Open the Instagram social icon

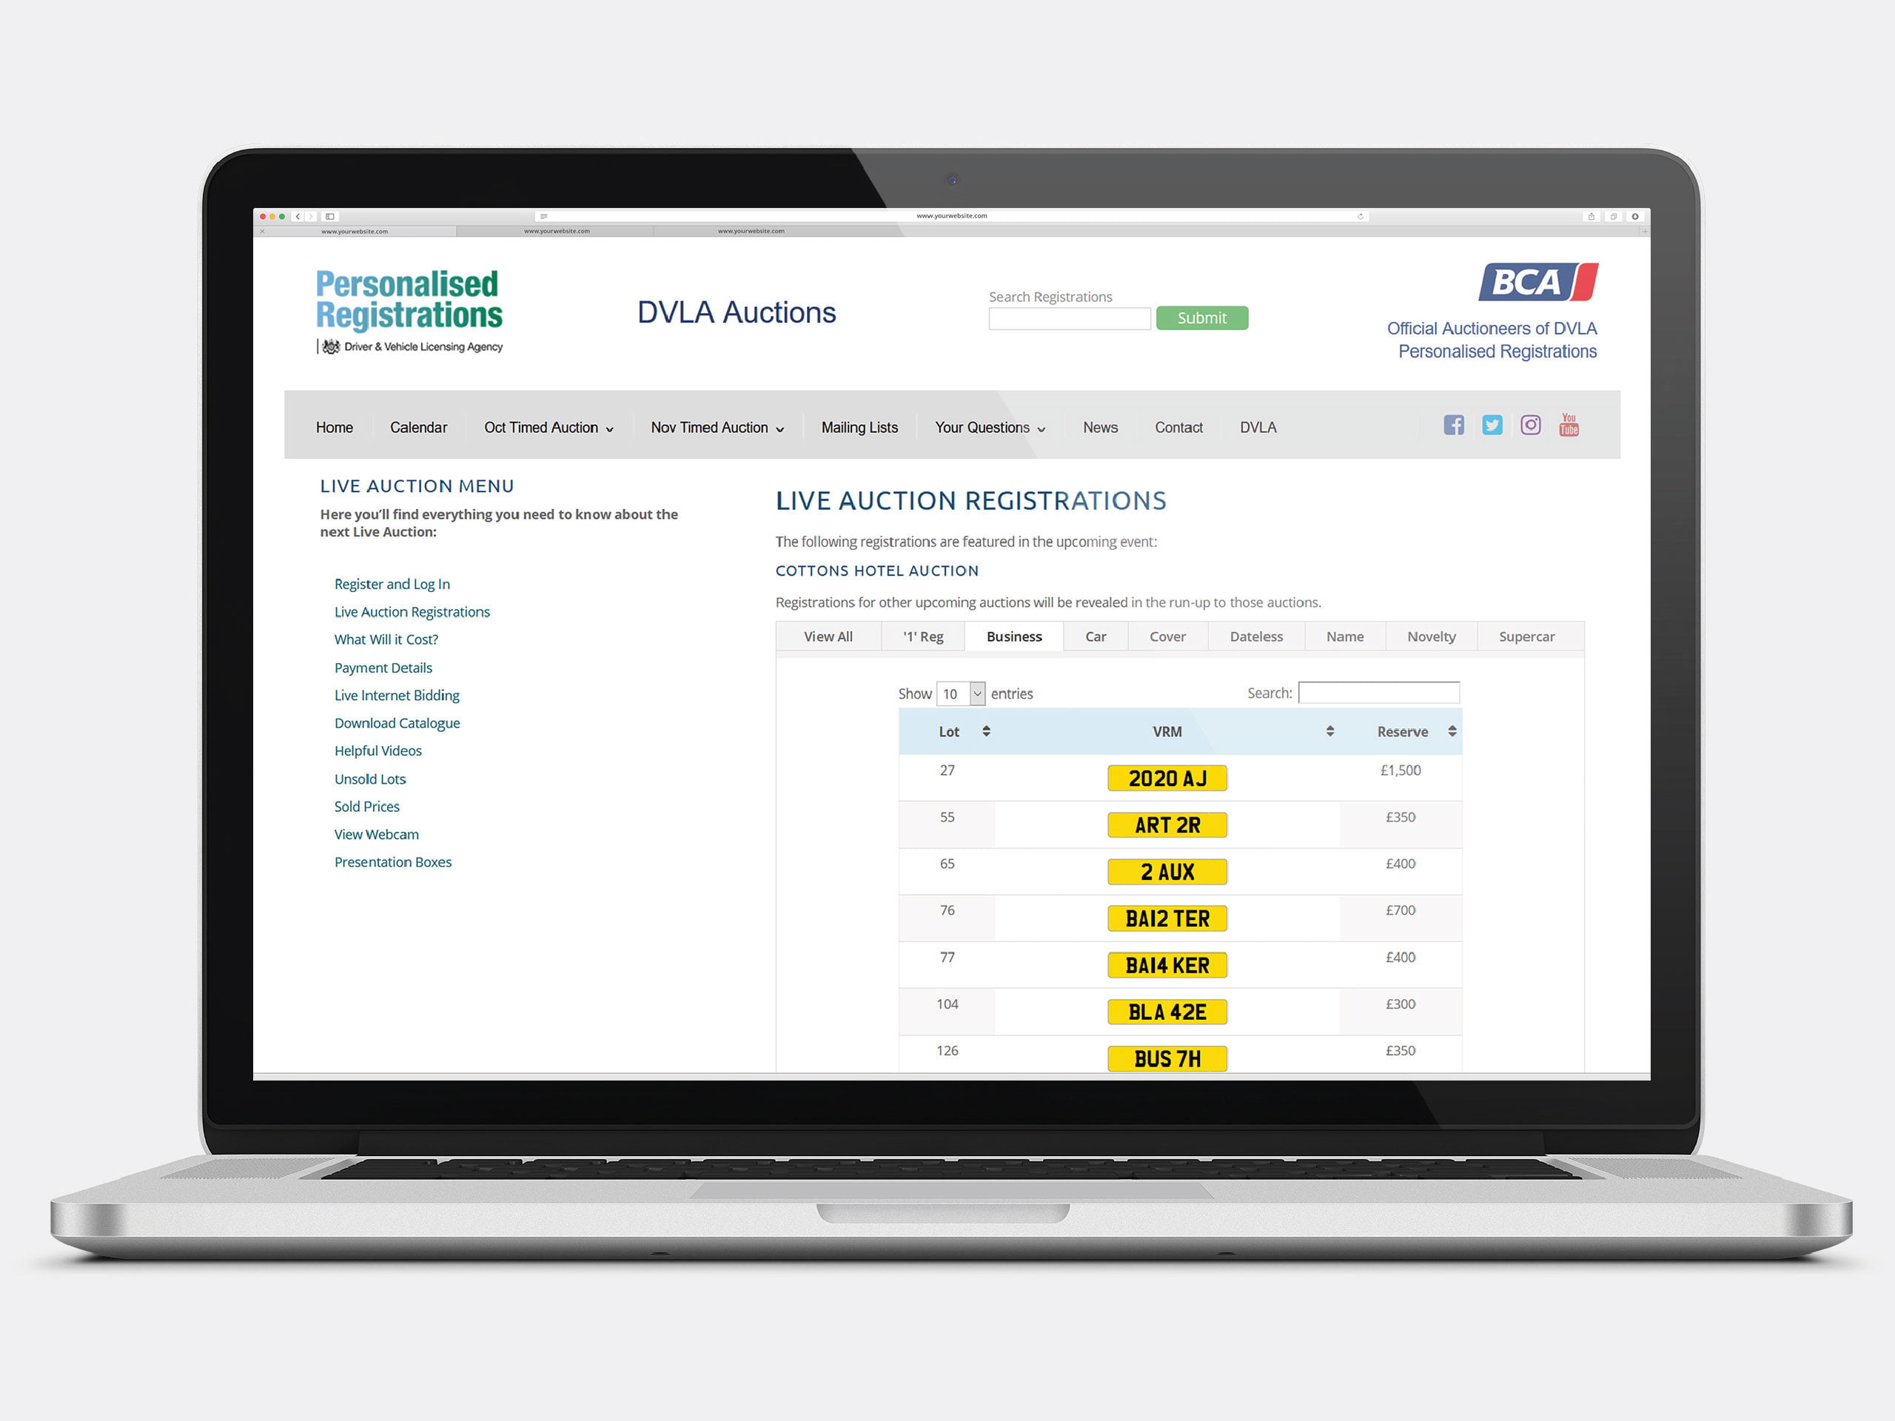(x=1530, y=425)
